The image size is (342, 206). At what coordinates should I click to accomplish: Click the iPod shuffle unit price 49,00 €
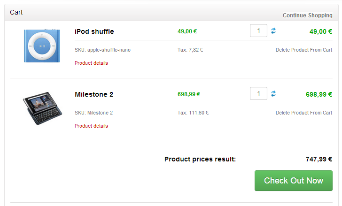point(187,31)
